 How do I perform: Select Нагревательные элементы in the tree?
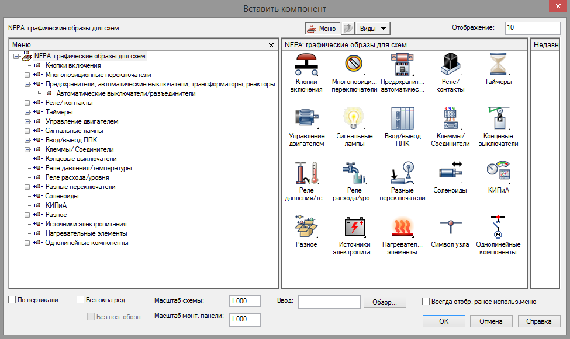pos(86,233)
